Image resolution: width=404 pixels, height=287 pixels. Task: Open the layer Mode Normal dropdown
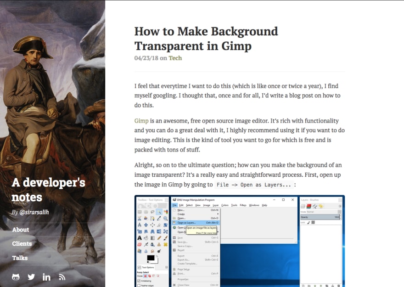pos(324,212)
